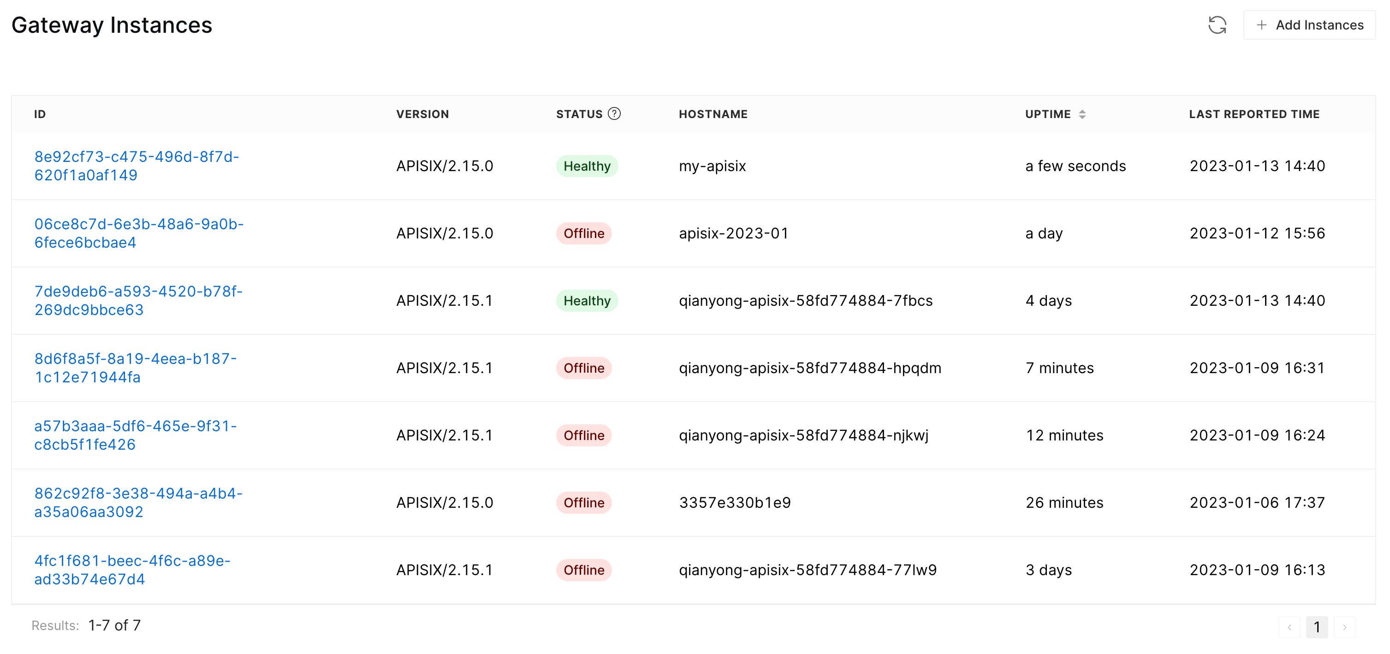The height and width of the screenshot is (654, 1390).
Task: Click the Status column header label
Action: point(579,114)
